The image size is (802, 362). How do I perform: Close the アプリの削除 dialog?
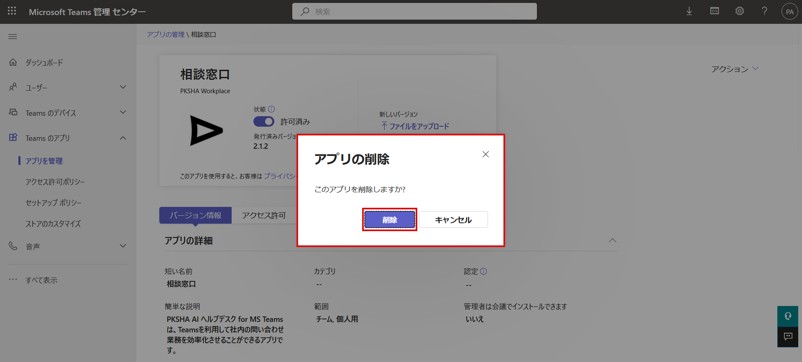pos(485,154)
